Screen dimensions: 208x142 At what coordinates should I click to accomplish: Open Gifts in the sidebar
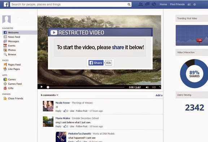(10, 88)
